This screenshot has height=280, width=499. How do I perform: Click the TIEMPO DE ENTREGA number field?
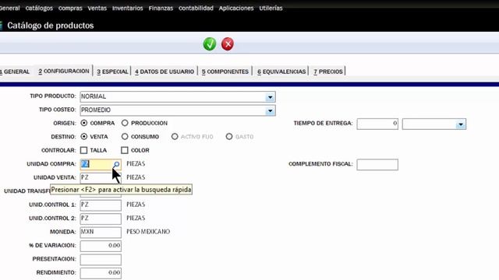click(x=377, y=124)
